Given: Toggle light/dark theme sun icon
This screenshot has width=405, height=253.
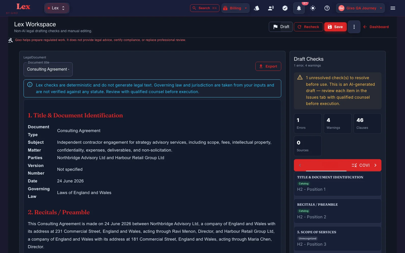Looking at the screenshot, I should point(313,8).
